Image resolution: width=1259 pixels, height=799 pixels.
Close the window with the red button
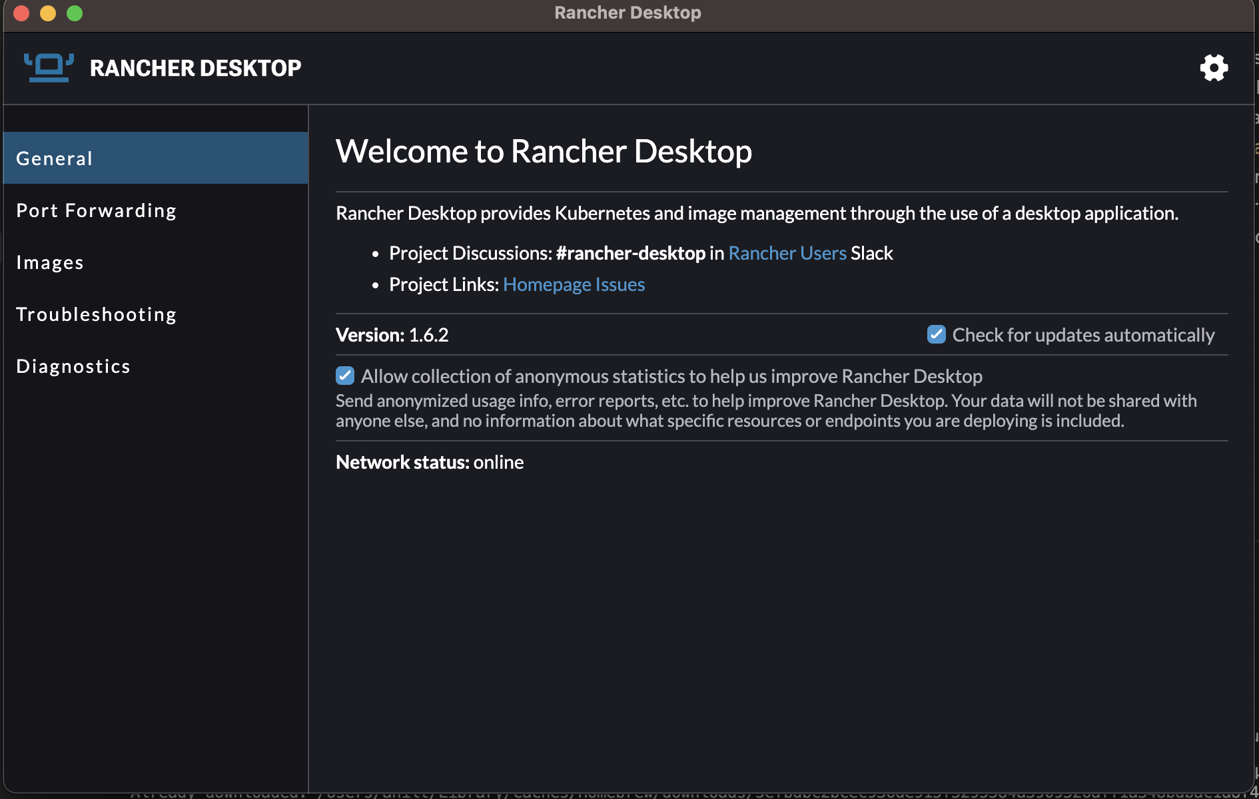tap(21, 13)
